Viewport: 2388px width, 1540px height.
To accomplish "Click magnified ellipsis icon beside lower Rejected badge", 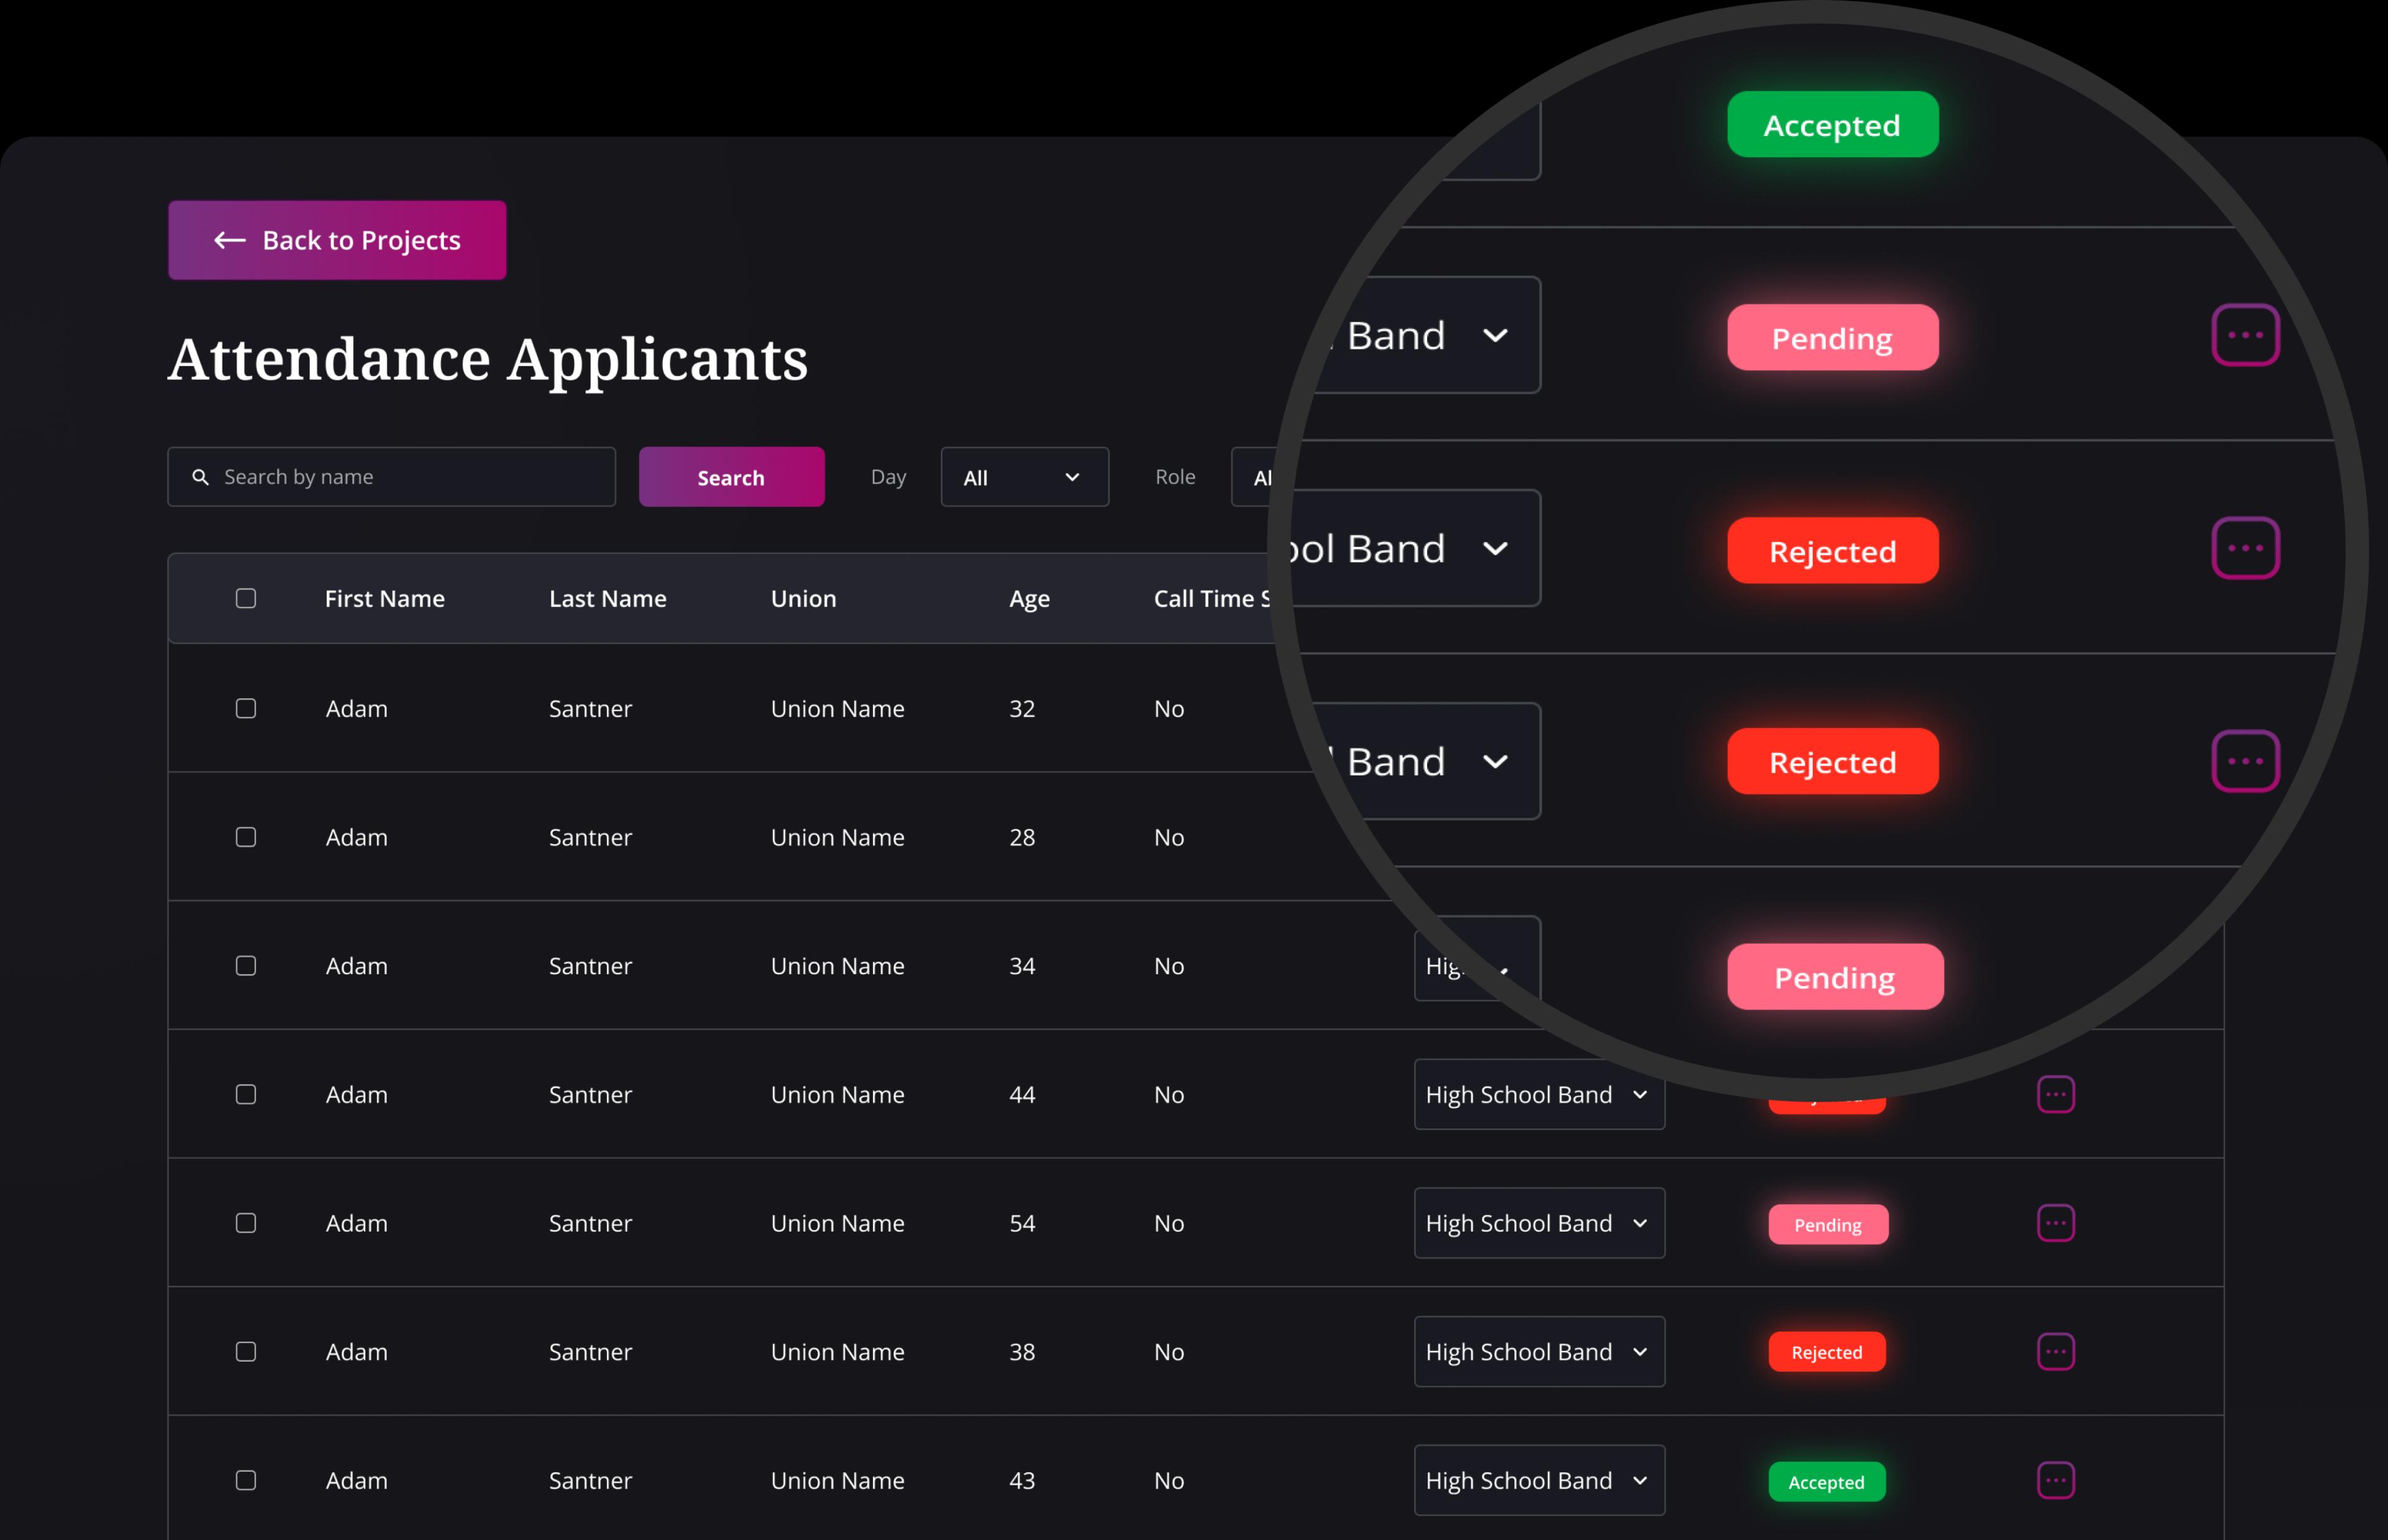I will [2245, 761].
